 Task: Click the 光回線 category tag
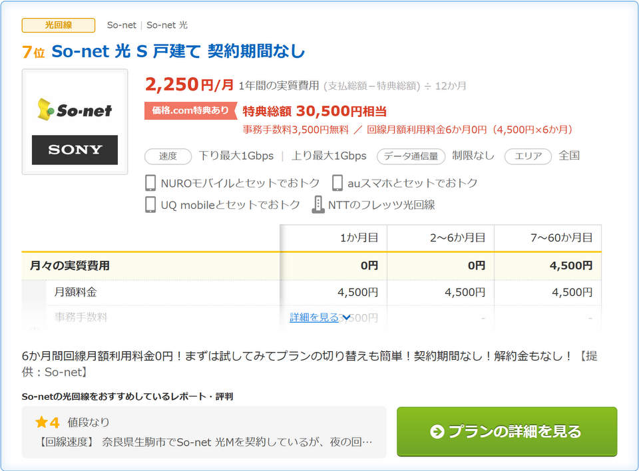click(59, 25)
